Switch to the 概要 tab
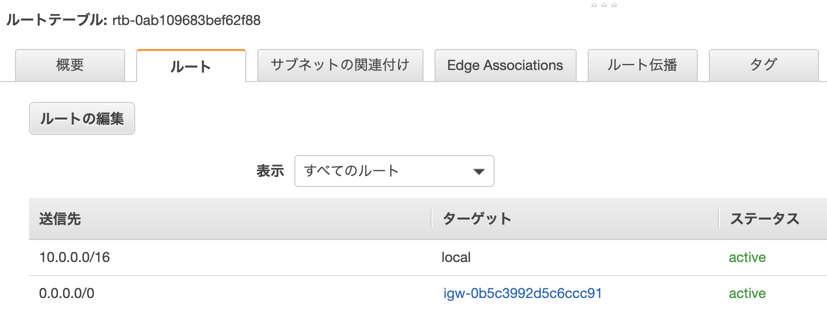 click(69, 65)
